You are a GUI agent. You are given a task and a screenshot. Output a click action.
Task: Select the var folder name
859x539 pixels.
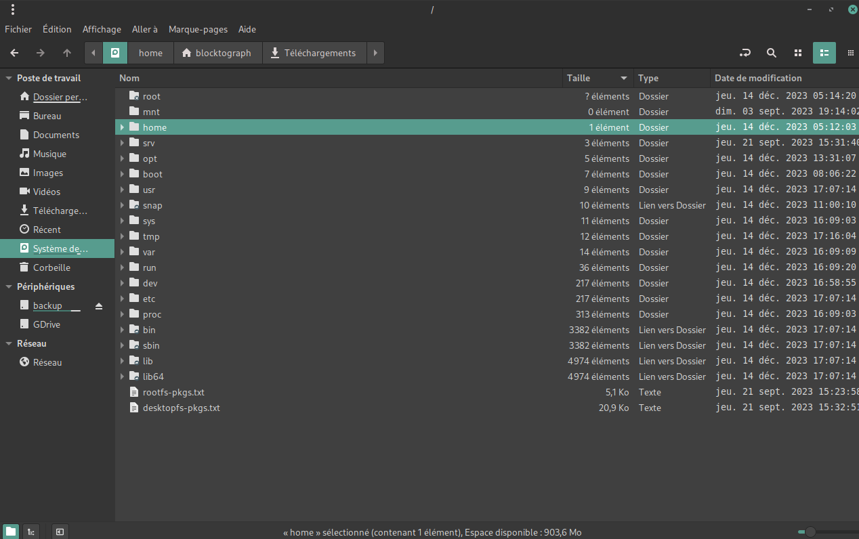pos(149,252)
